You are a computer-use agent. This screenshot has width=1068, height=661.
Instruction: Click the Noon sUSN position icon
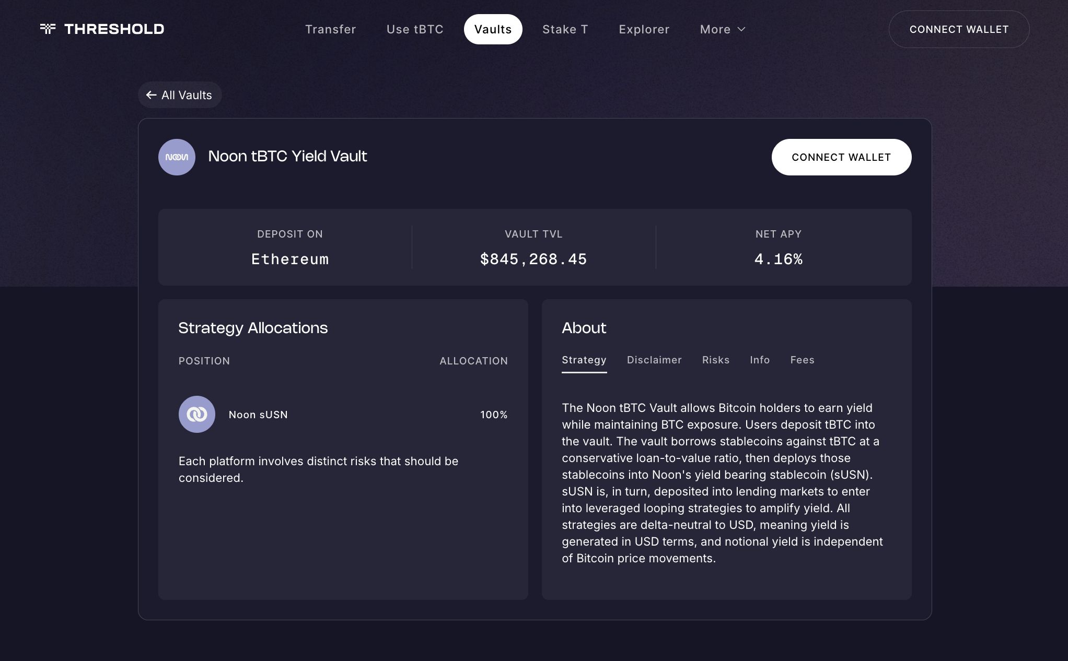click(x=197, y=414)
